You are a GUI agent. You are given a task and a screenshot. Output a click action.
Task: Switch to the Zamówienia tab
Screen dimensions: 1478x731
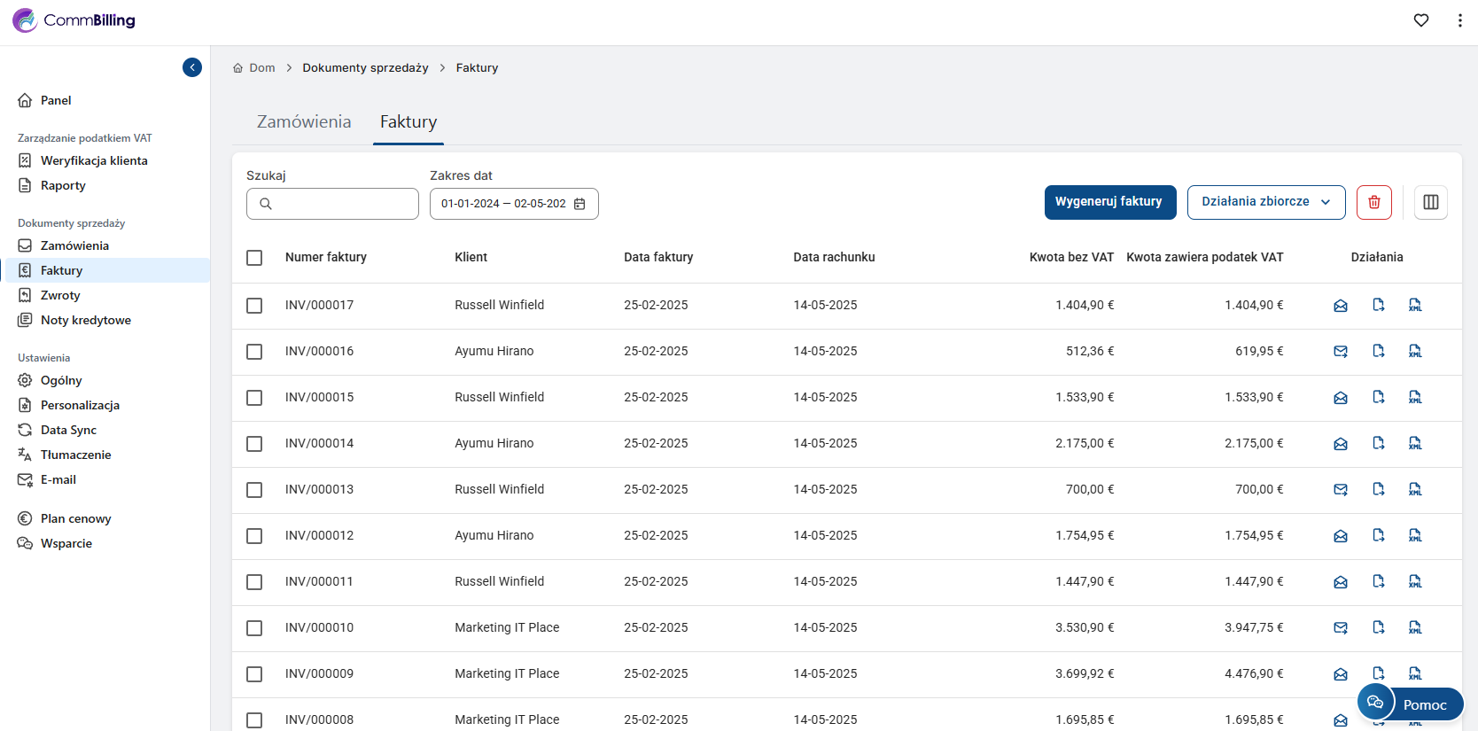[x=304, y=122]
